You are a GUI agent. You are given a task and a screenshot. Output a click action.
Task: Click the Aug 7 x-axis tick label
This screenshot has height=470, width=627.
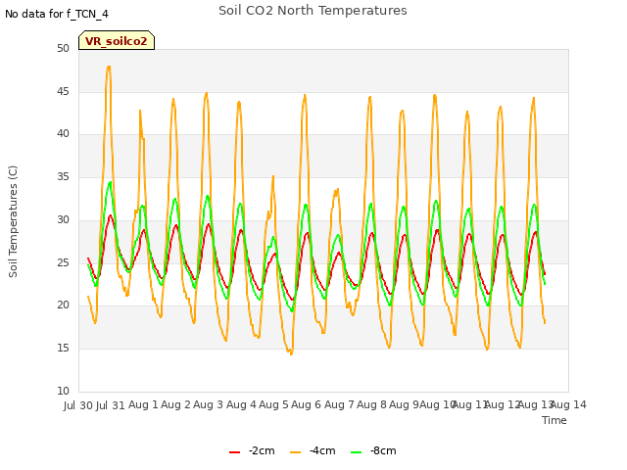[339, 404]
